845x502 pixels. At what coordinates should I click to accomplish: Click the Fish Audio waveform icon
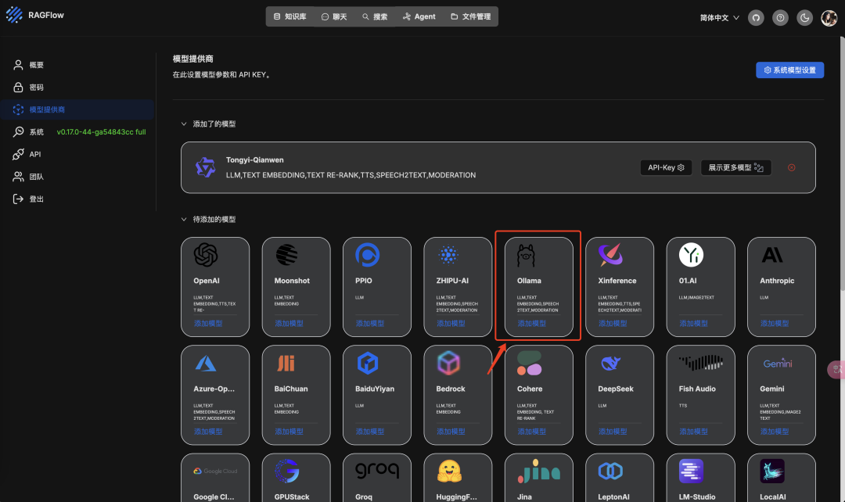point(700,363)
